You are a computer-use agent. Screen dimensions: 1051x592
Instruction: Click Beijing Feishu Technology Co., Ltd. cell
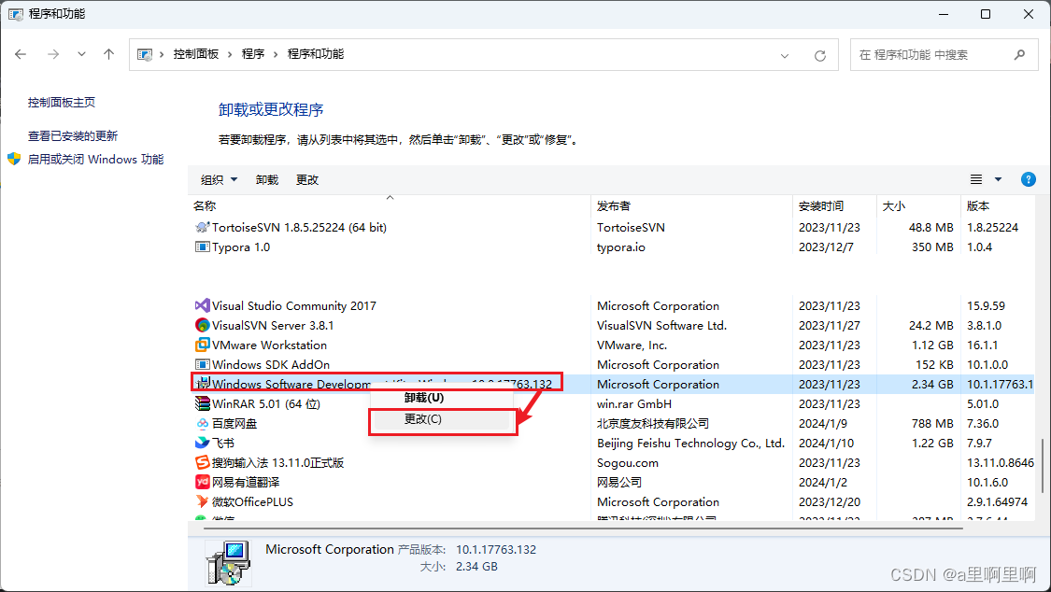(x=690, y=443)
